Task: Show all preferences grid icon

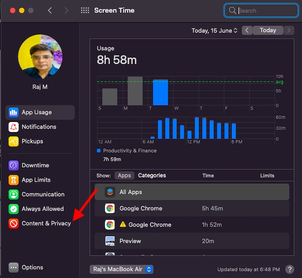Action: (x=85, y=10)
